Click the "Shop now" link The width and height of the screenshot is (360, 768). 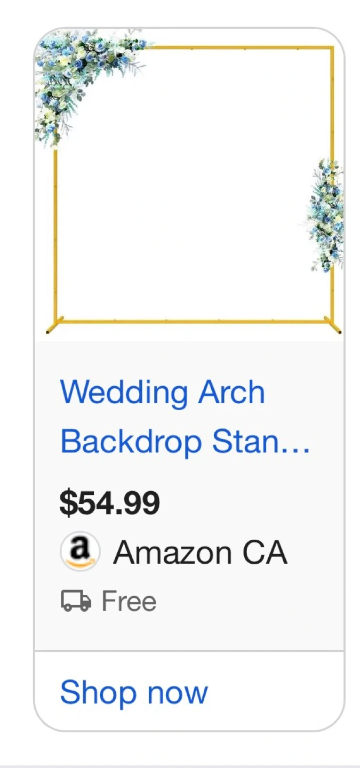[133, 692]
